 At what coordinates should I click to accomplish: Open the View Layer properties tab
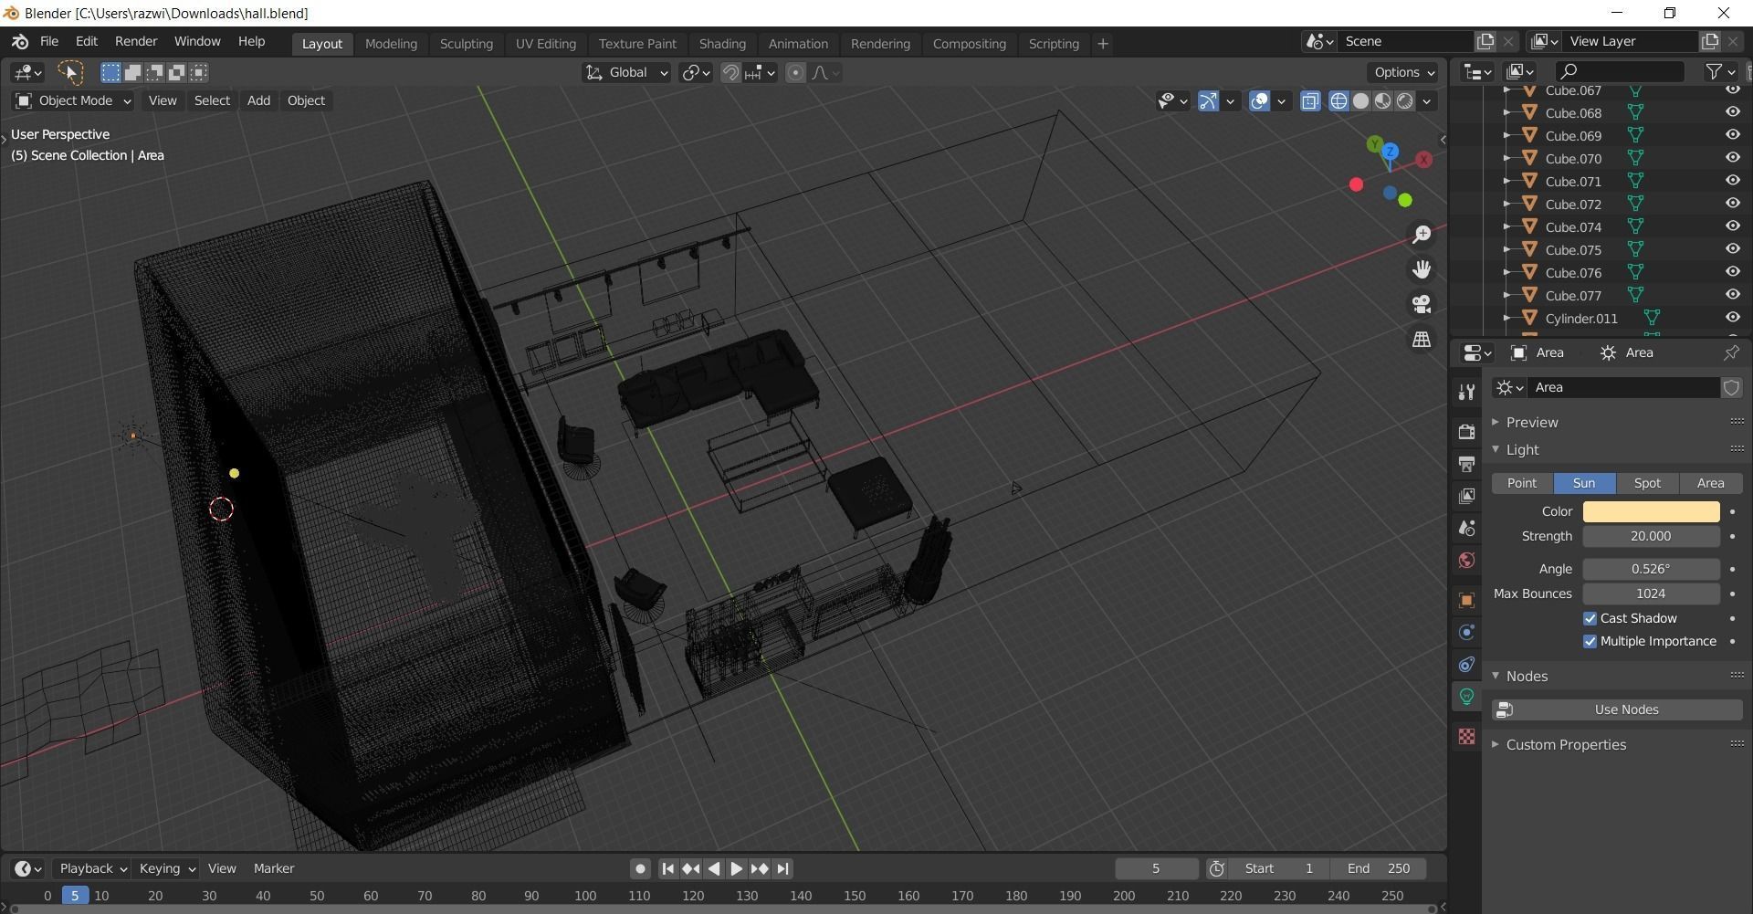(1467, 496)
